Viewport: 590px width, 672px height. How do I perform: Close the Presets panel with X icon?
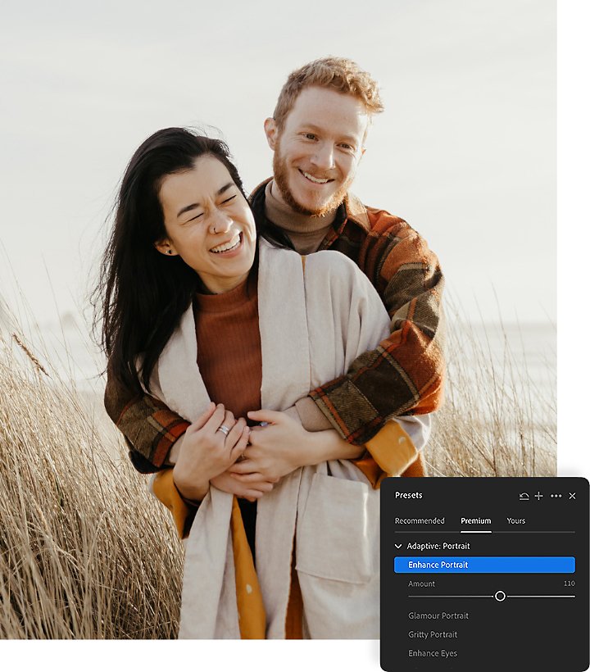[573, 496]
